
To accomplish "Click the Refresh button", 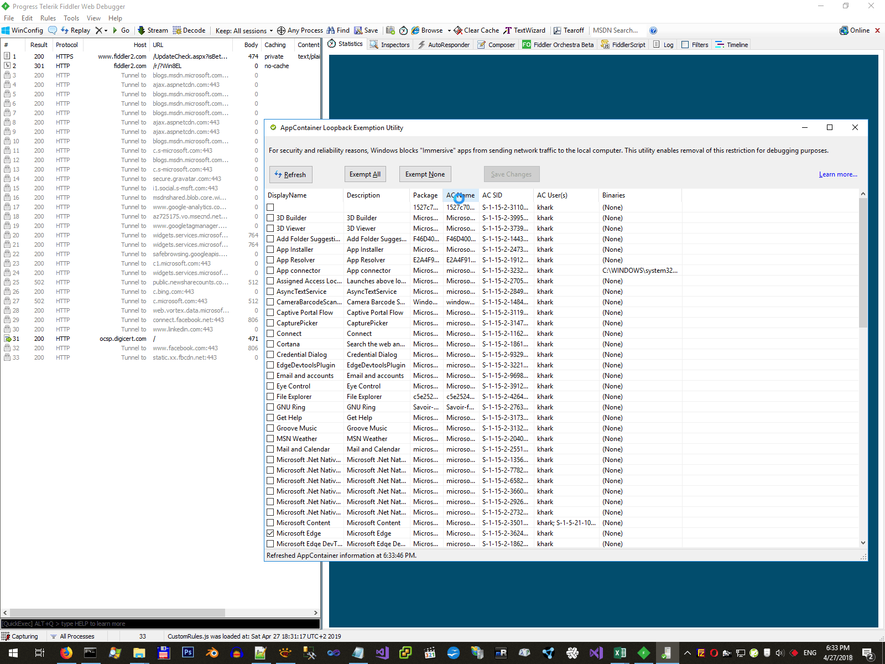I will tap(291, 174).
